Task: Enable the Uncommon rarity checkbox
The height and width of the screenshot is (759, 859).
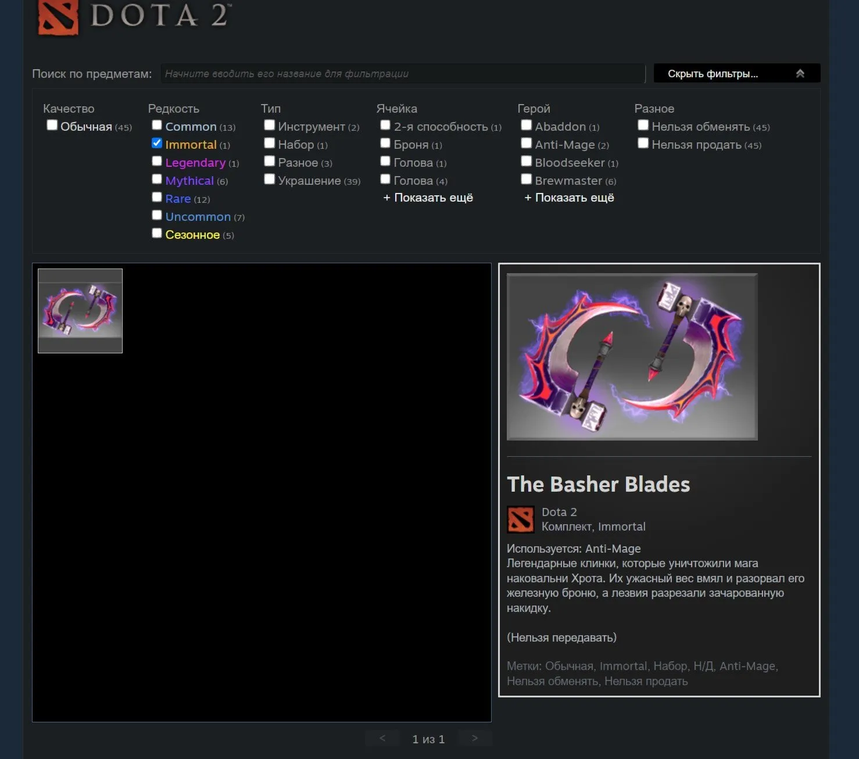Action: (157, 215)
